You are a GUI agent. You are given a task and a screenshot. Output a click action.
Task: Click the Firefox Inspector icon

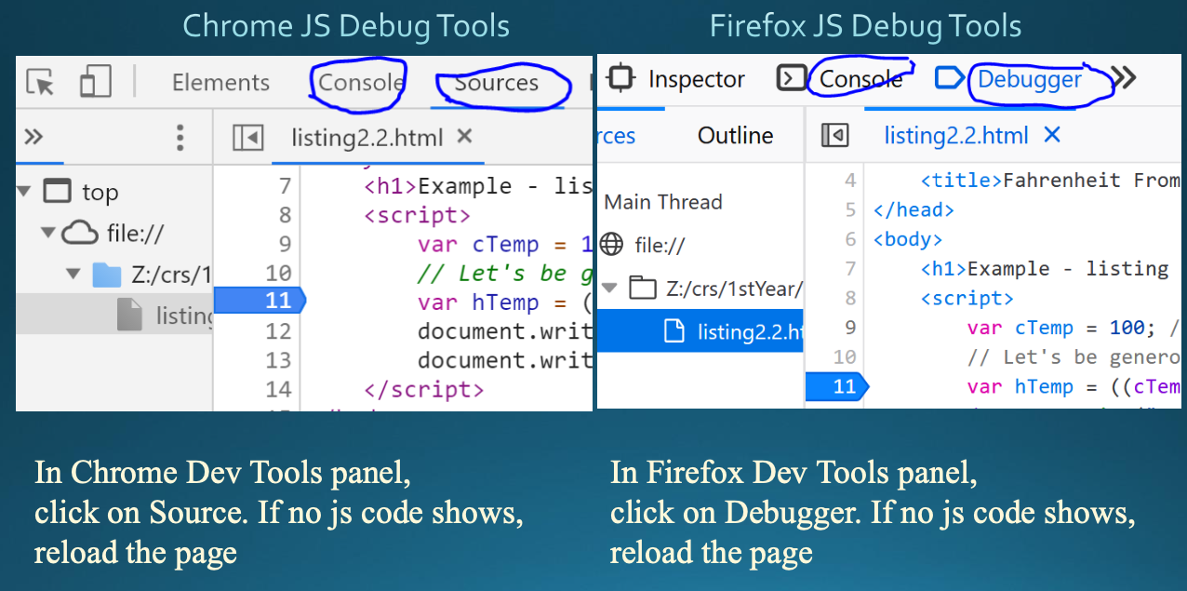coord(620,78)
